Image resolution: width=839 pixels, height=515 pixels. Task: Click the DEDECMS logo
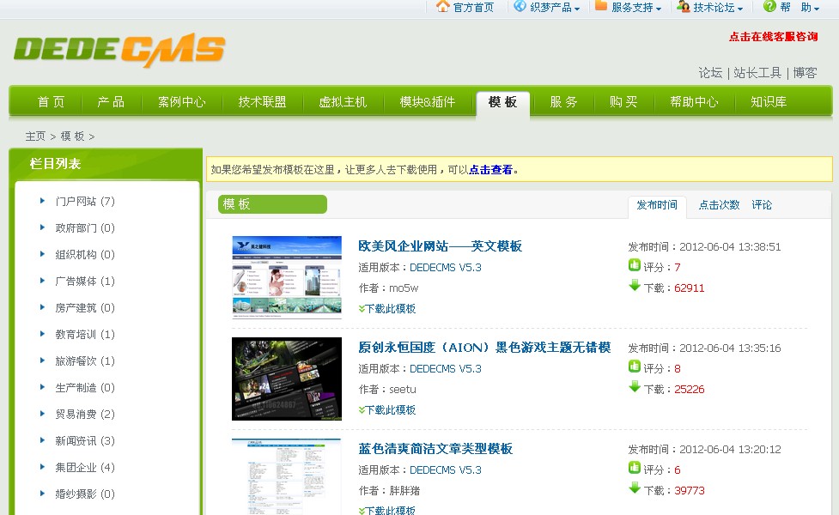tap(119, 50)
